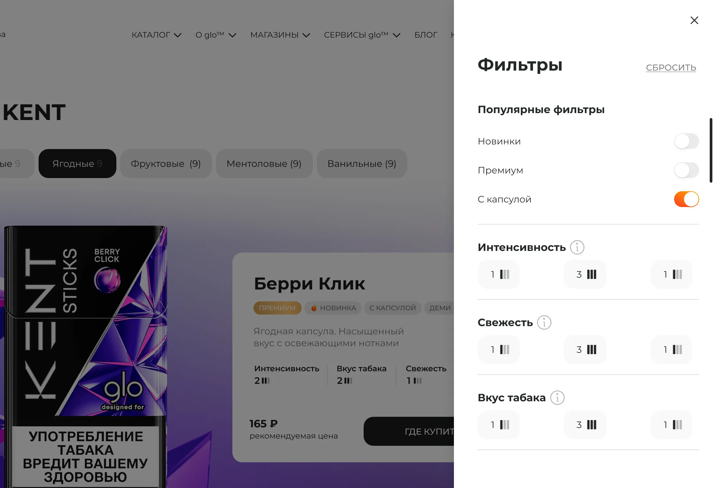
Task: Select level 3 bars under Интенсивность
Action: pyautogui.click(x=585, y=274)
